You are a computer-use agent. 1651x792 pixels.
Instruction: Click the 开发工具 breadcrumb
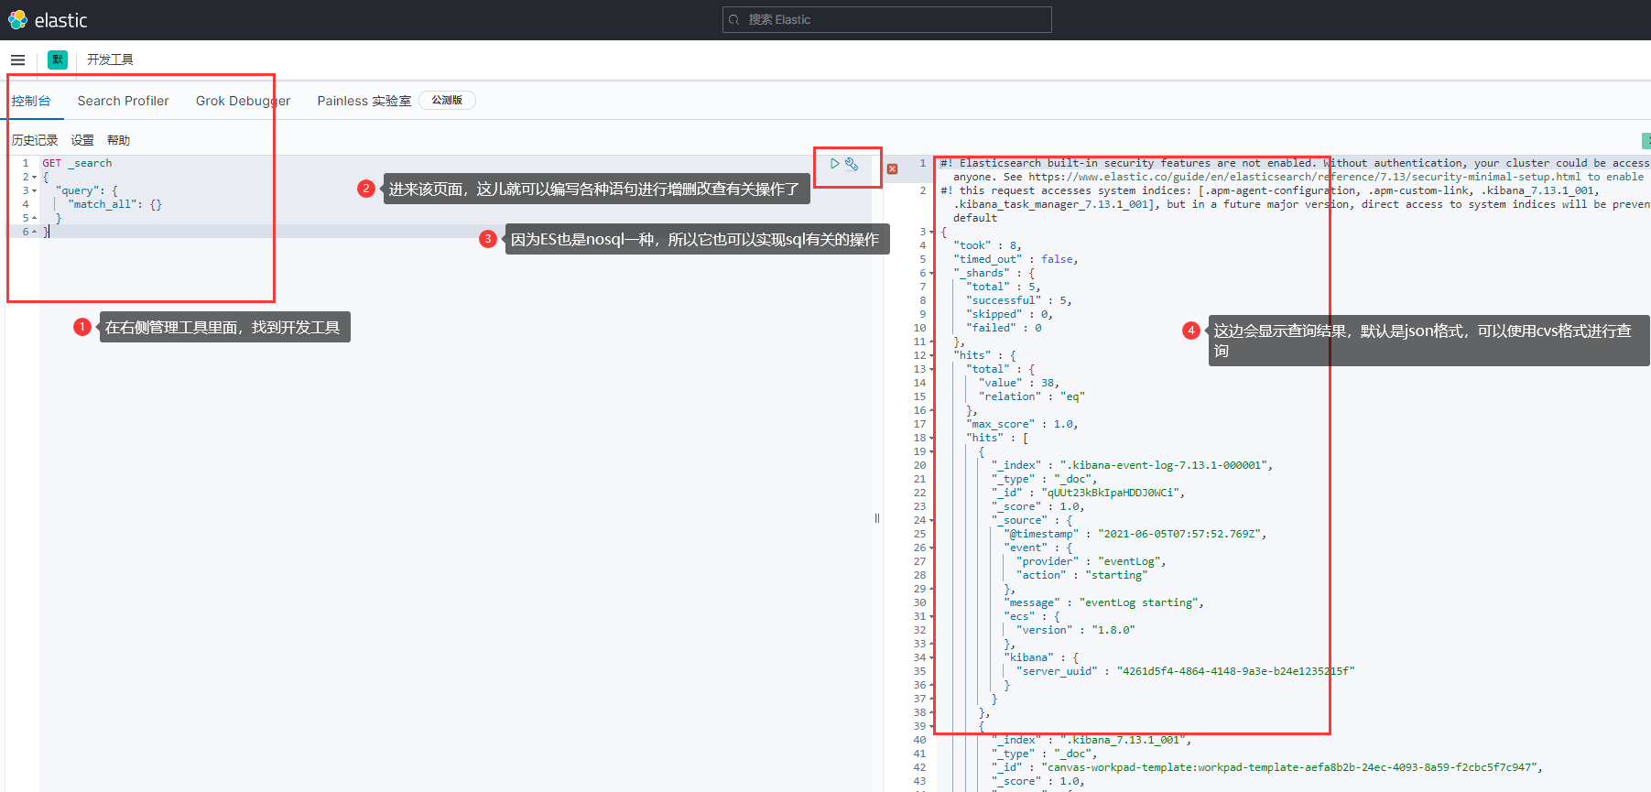[110, 60]
